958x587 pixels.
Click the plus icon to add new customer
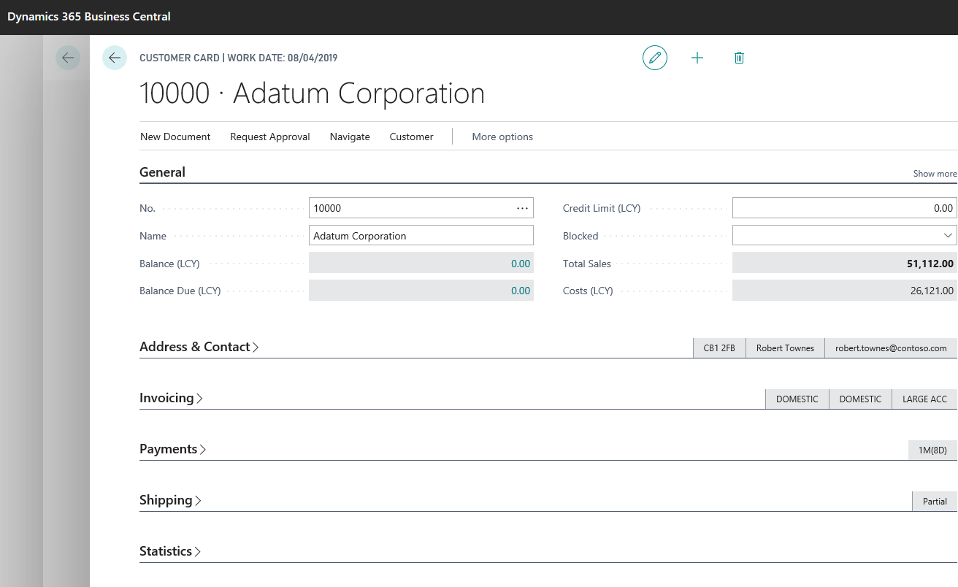click(697, 58)
